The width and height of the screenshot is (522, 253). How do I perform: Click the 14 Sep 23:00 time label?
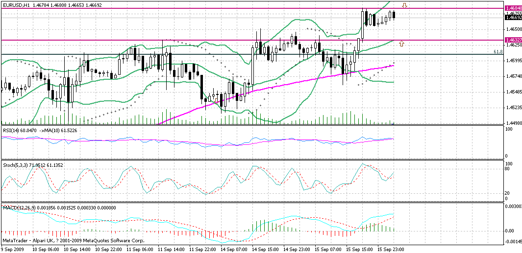click(x=297, y=249)
